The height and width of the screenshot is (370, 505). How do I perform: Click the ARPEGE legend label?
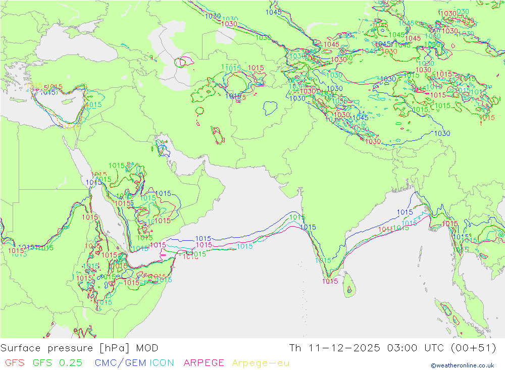click(204, 362)
